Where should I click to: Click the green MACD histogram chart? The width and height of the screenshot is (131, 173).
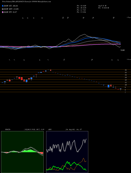[x=22, y=152]
